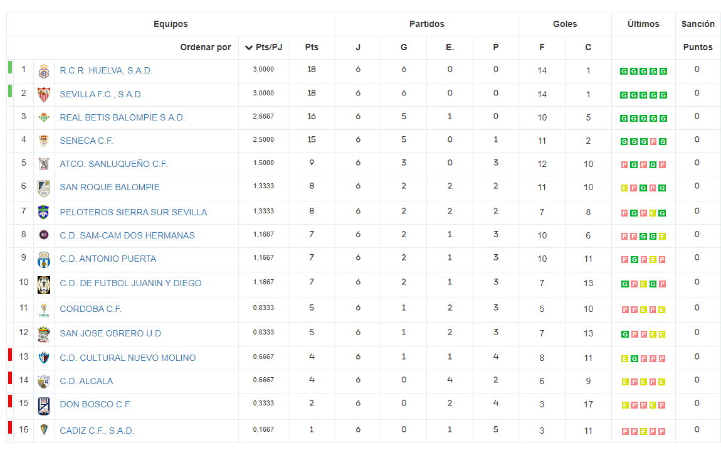Open CORDOBA C.F. team link

click(90, 309)
